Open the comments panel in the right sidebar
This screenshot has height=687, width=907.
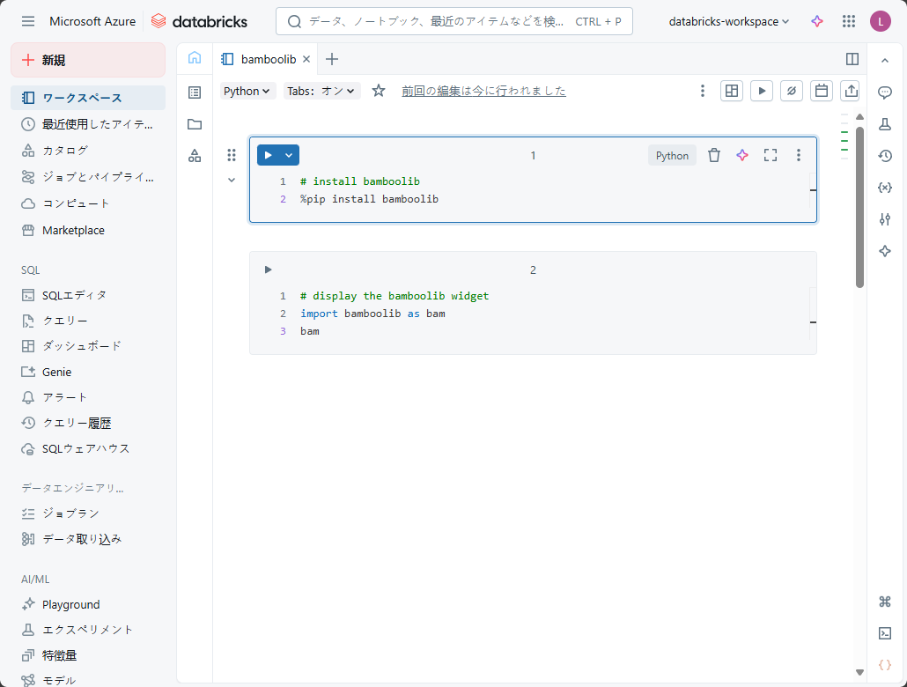(885, 92)
